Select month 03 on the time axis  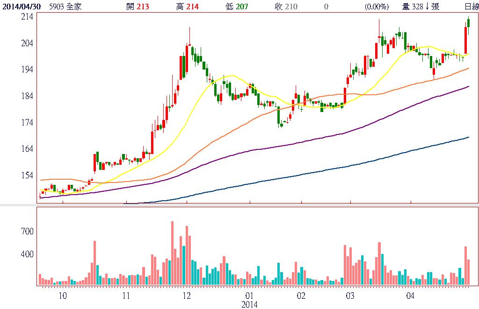point(350,295)
